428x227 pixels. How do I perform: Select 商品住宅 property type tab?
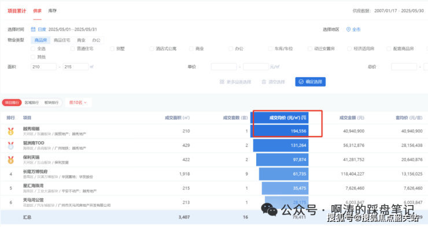point(62,40)
